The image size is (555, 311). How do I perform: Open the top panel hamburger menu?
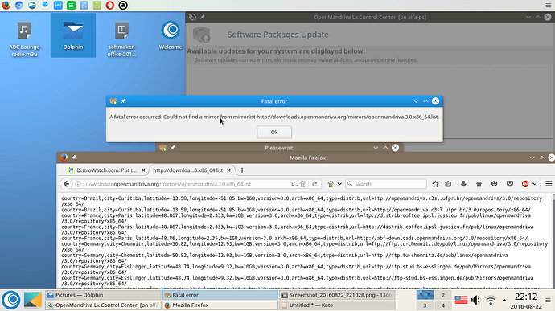pyautogui.click(x=549, y=6)
